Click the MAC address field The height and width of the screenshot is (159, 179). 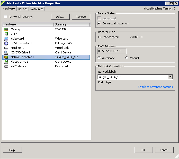coord(112,51)
